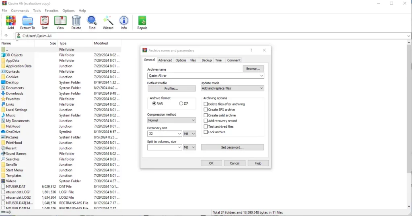
Task: Click the 3D Objects folder icon
Action: pyautogui.click(x=3, y=55)
